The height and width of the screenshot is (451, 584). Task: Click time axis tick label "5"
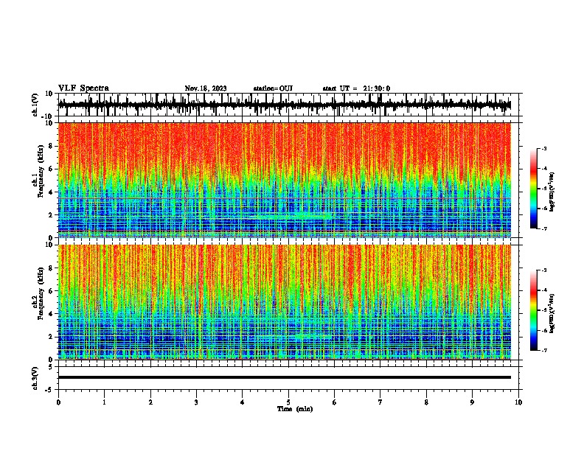pyautogui.click(x=288, y=402)
